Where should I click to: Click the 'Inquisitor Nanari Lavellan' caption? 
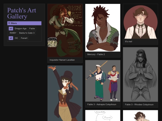(62, 60)
